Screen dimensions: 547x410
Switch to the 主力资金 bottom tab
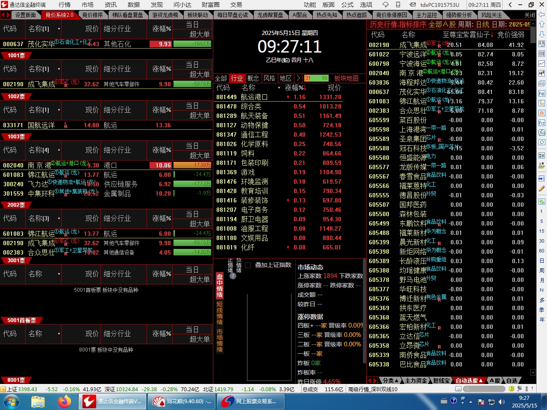[416, 380]
